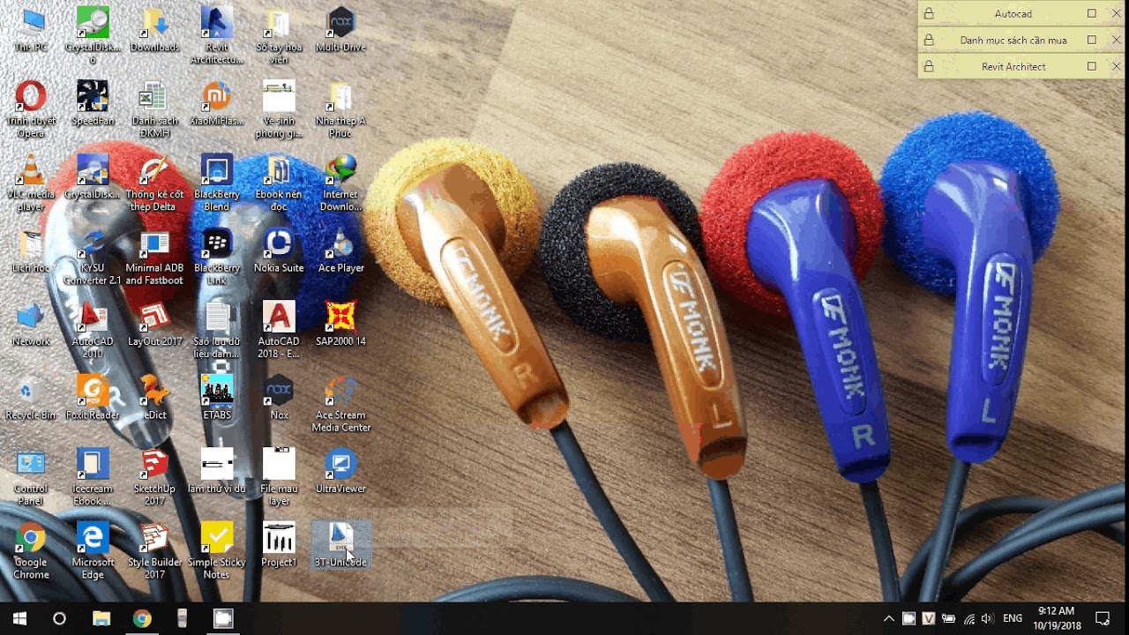Launch KYSU Converter 2.1
1129x635 pixels.
[x=93, y=257]
